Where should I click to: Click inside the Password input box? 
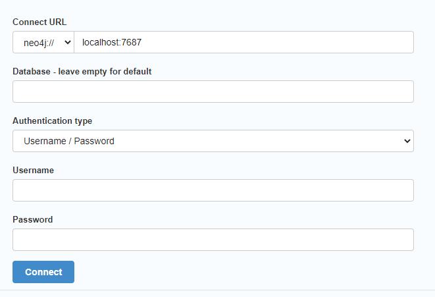[213, 240]
